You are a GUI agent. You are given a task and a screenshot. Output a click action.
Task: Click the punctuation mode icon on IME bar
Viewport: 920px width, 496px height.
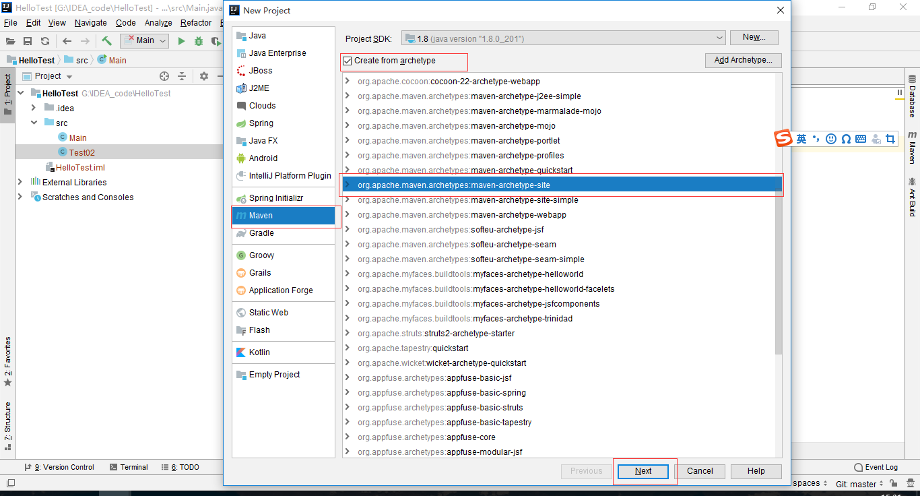point(816,139)
